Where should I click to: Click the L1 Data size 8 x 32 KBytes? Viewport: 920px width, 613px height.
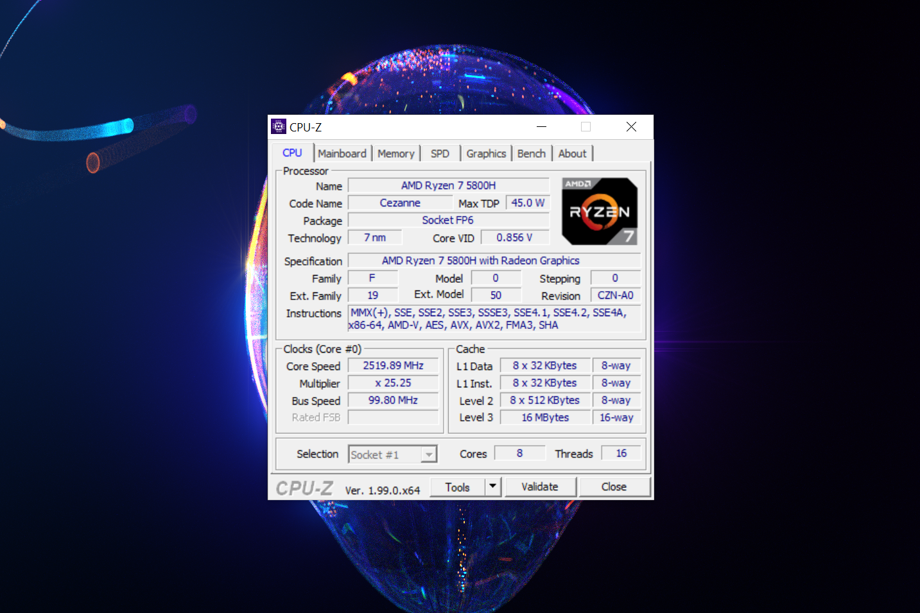tap(545, 365)
